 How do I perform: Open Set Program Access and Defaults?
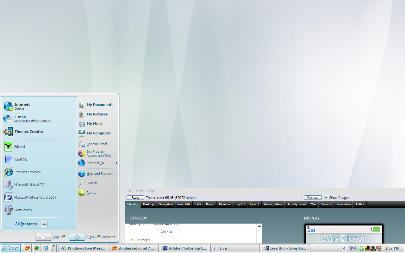pyautogui.click(x=97, y=153)
